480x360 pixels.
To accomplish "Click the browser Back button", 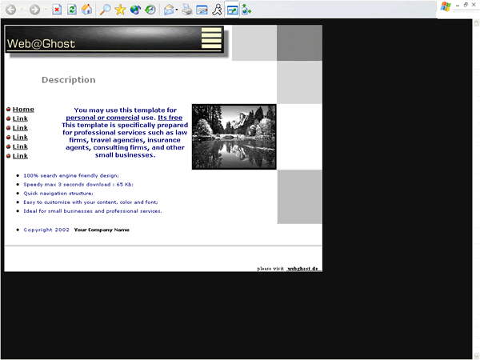I will tap(9, 10).
